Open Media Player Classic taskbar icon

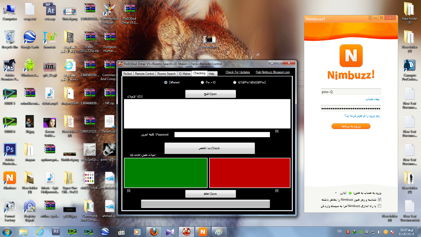[121, 232]
